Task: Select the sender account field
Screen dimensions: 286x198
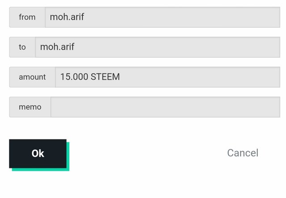Action: (x=162, y=17)
